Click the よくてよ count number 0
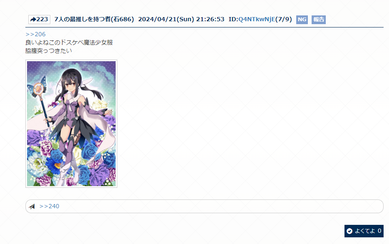 point(379,231)
